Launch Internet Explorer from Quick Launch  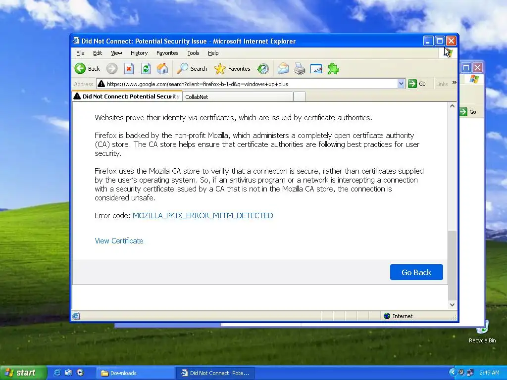pos(57,373)
